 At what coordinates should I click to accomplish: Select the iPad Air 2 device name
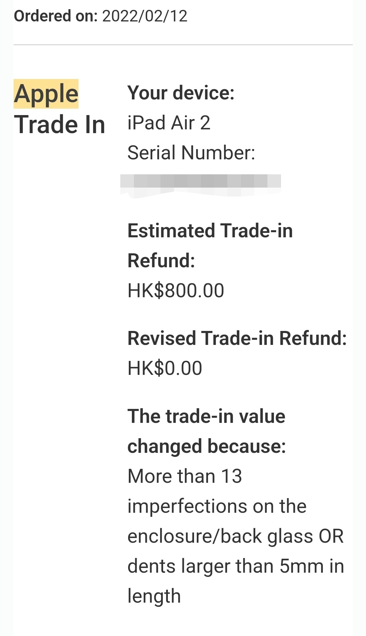click(169, 123)
